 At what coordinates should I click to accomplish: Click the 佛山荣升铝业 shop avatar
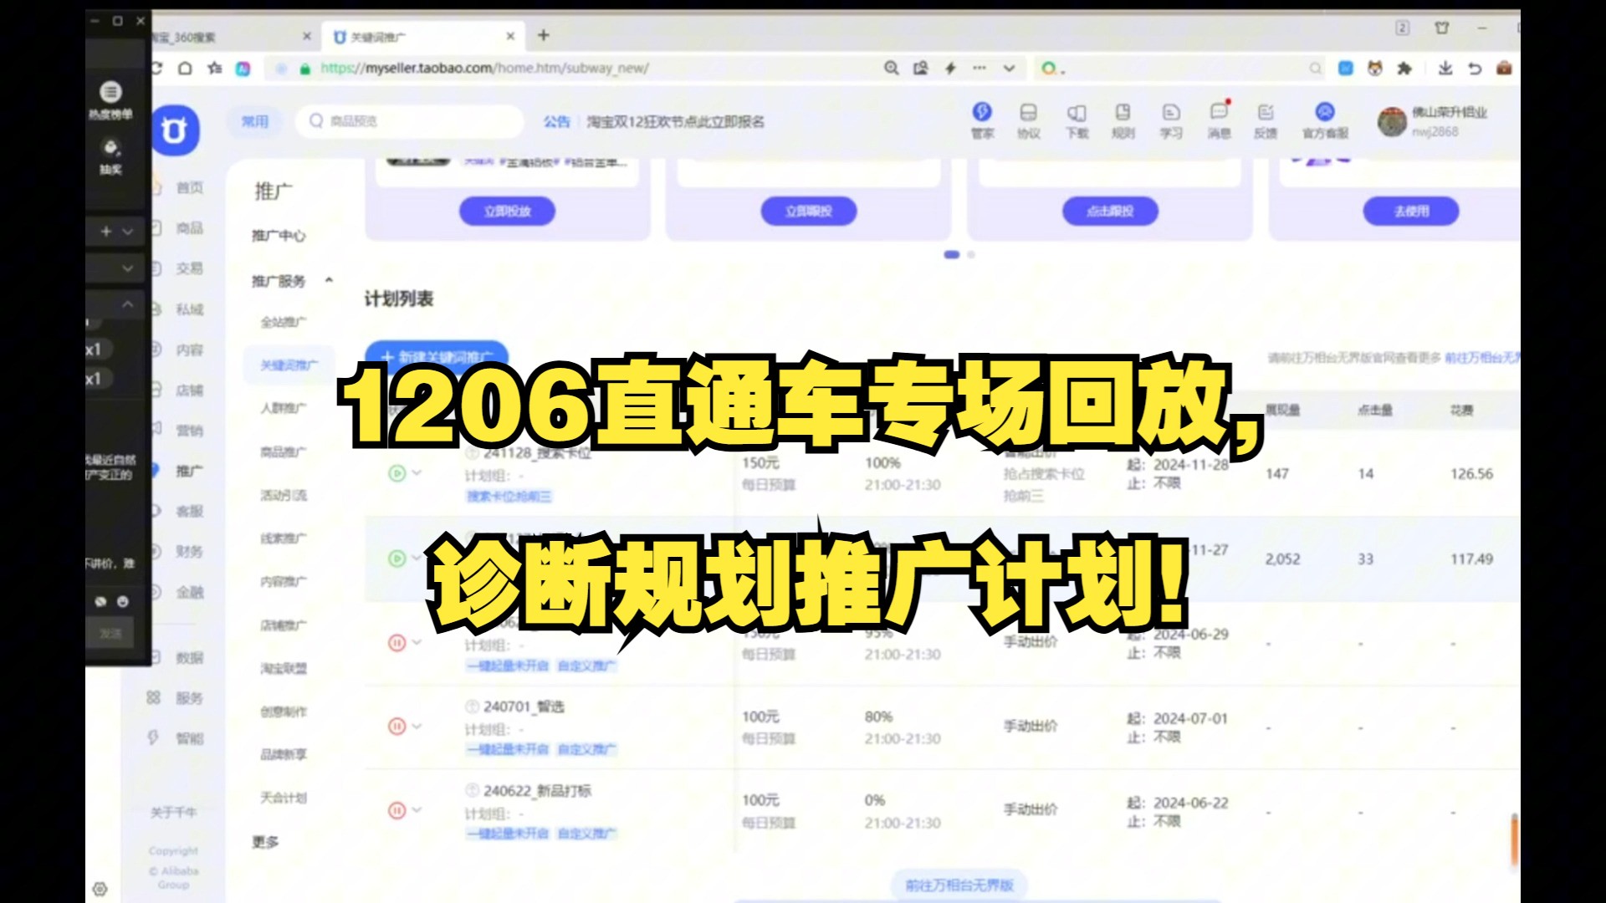pyautogui.click(x=1392, y=122)
